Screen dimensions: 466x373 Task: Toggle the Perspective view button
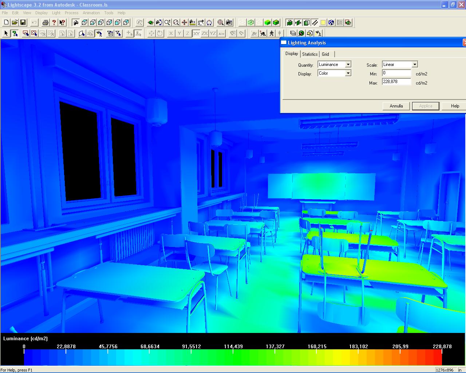[76, 23]
